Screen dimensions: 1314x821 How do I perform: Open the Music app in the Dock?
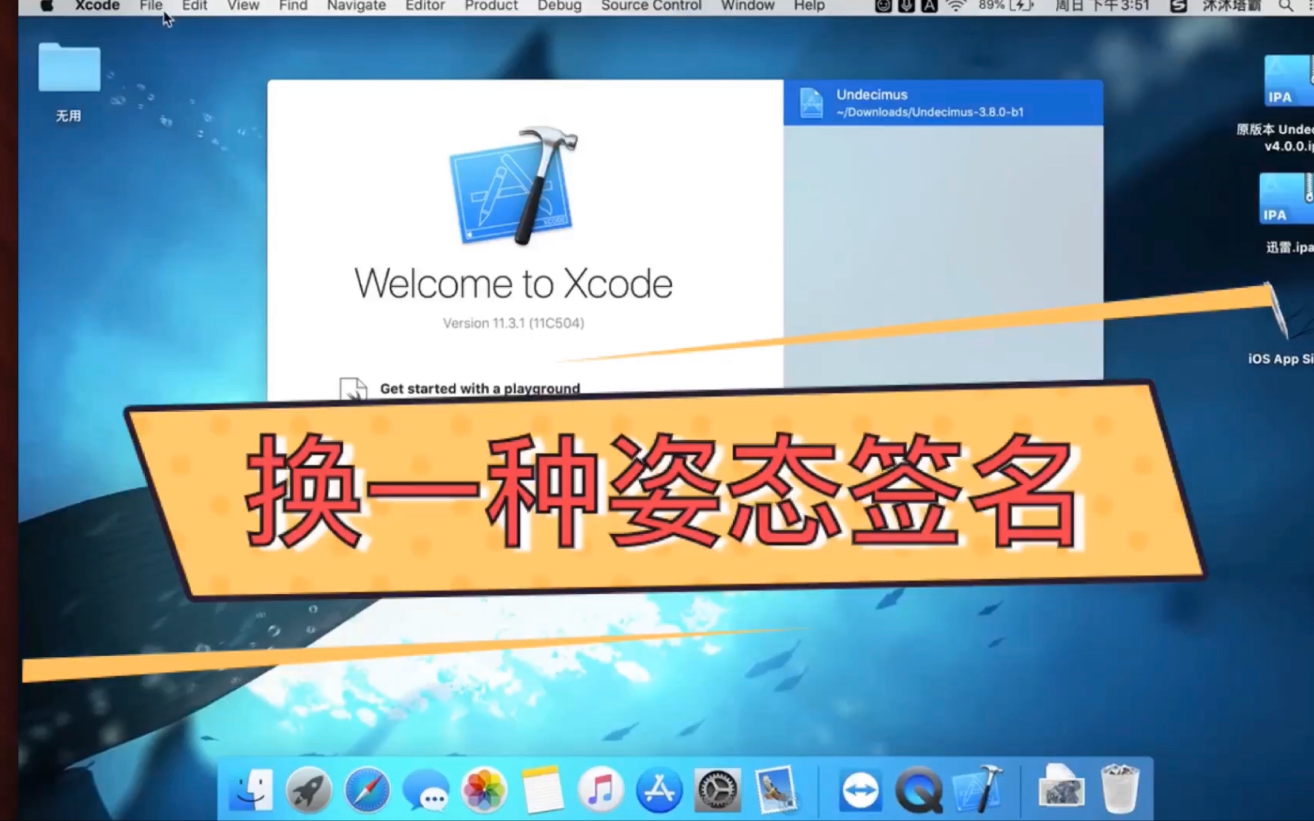point(600,789)
